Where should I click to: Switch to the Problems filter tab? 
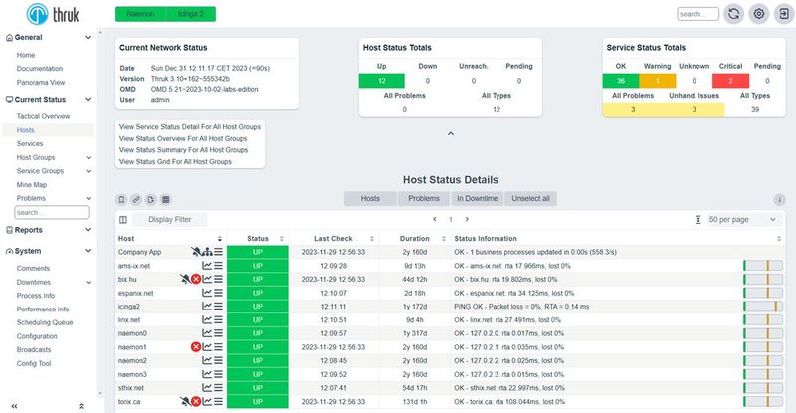click(424, 199)
